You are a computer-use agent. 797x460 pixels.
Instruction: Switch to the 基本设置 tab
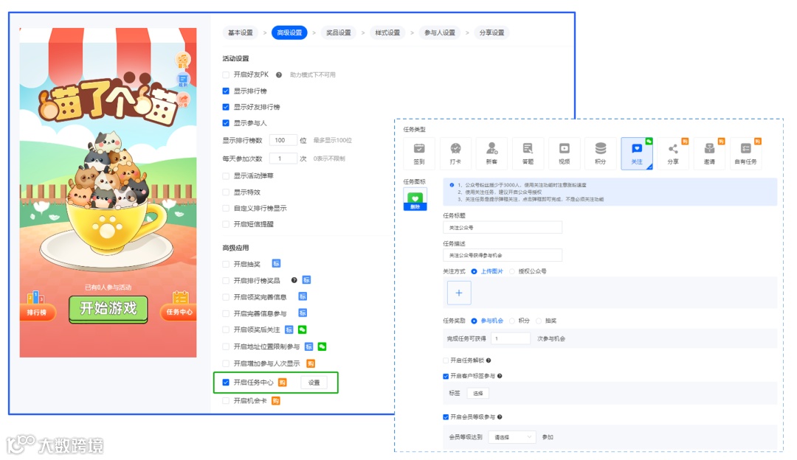(x=240, y=32)
